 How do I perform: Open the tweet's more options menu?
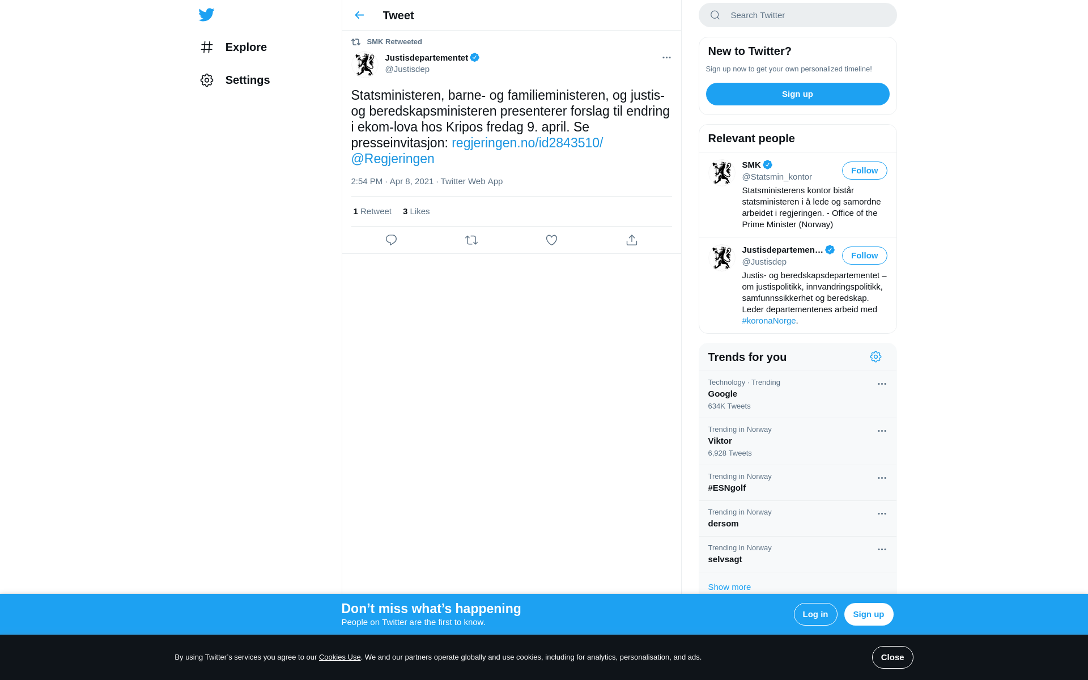click(666, 58)
